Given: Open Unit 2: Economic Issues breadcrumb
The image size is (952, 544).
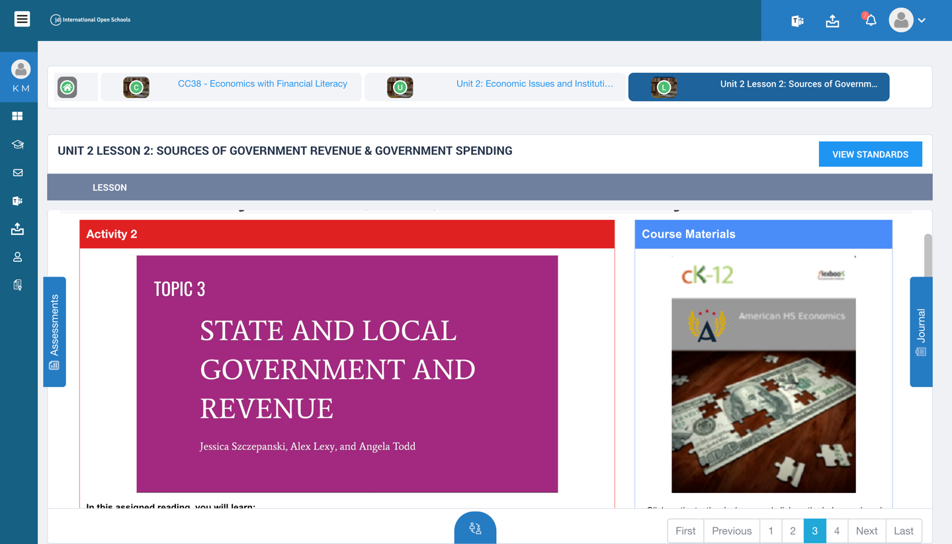Looking at the screenshot, I should click(x=535, y=84).
